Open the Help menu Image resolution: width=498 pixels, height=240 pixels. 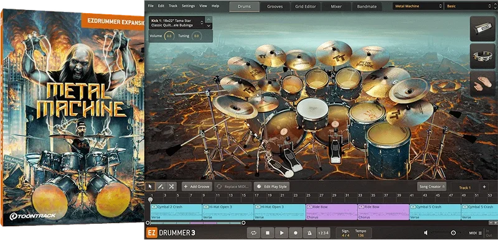[x=215, y=6]
